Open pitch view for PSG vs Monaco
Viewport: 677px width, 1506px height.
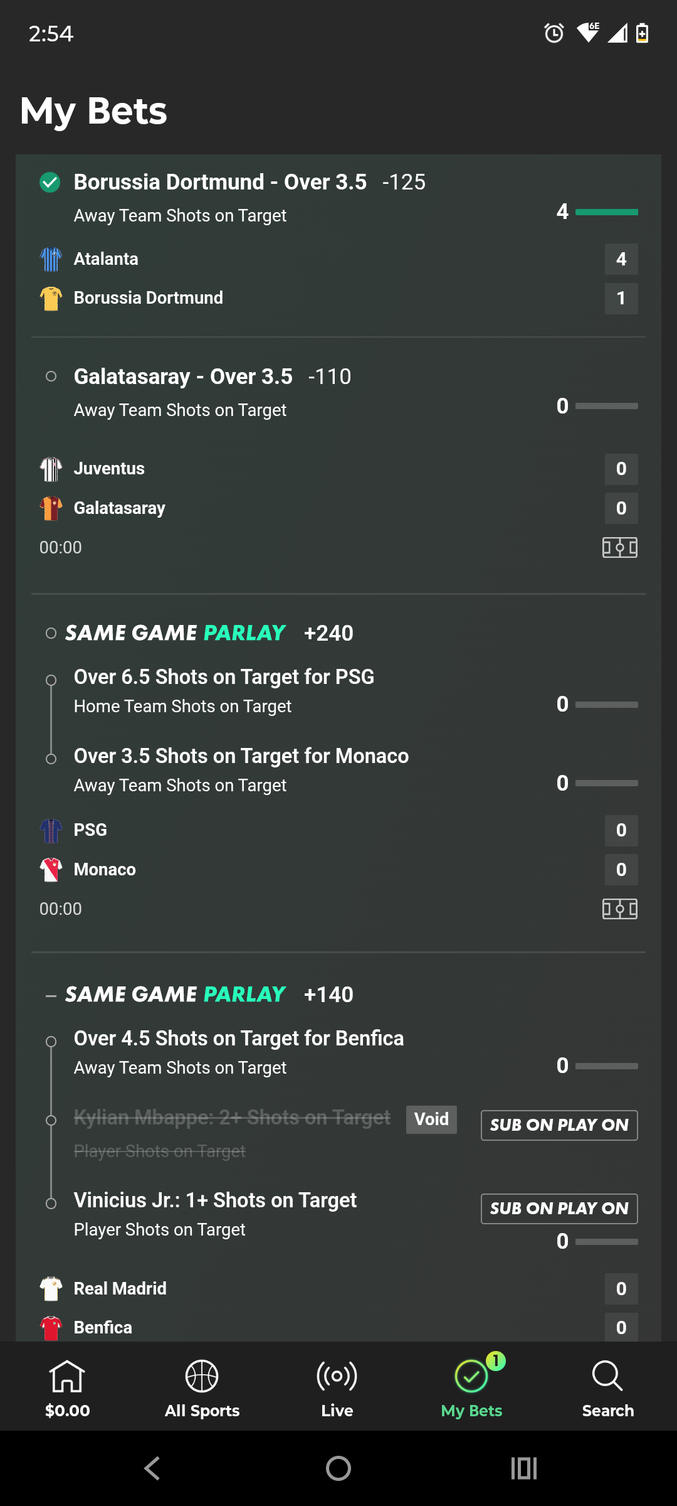620,909
